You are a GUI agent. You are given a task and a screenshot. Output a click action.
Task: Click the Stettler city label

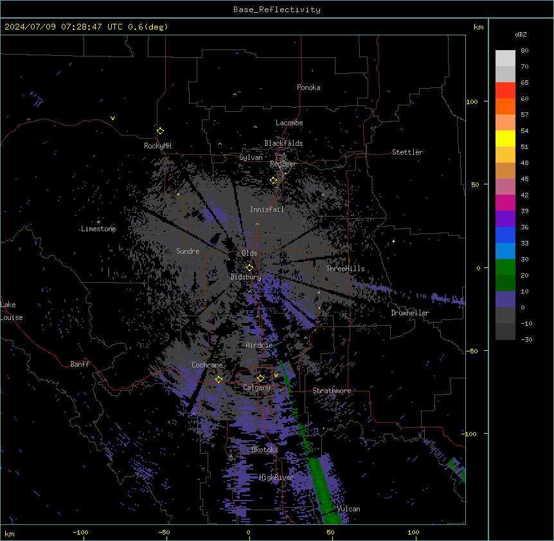[407, 152]
